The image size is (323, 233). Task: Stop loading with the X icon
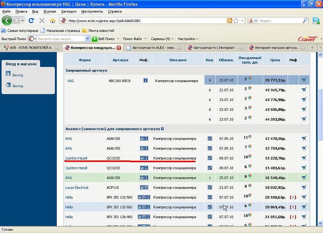(x=42, y=21)
